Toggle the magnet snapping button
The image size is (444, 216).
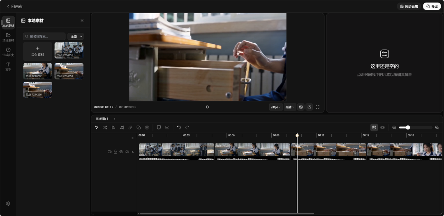coord(374,128)
